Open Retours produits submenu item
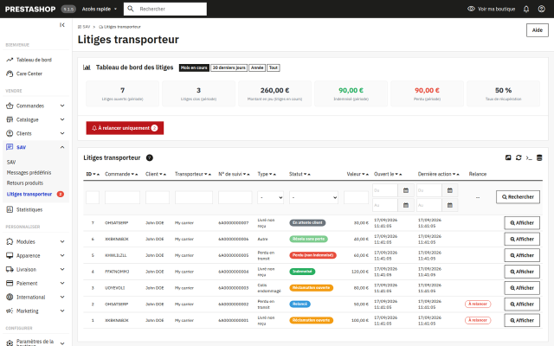This screenshot has width=554, height=346. 25,183
